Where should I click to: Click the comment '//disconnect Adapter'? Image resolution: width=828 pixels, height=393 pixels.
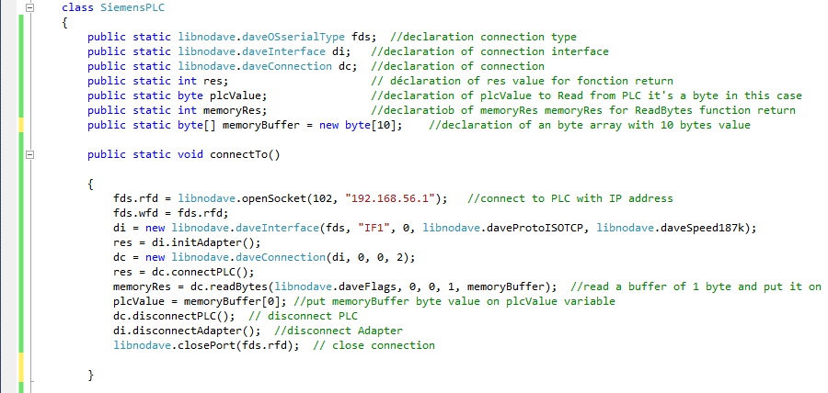click(339, 331)
